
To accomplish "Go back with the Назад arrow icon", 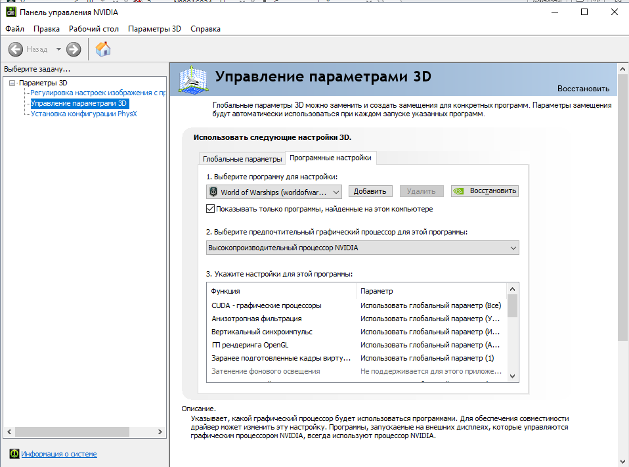I will [16, 49].
